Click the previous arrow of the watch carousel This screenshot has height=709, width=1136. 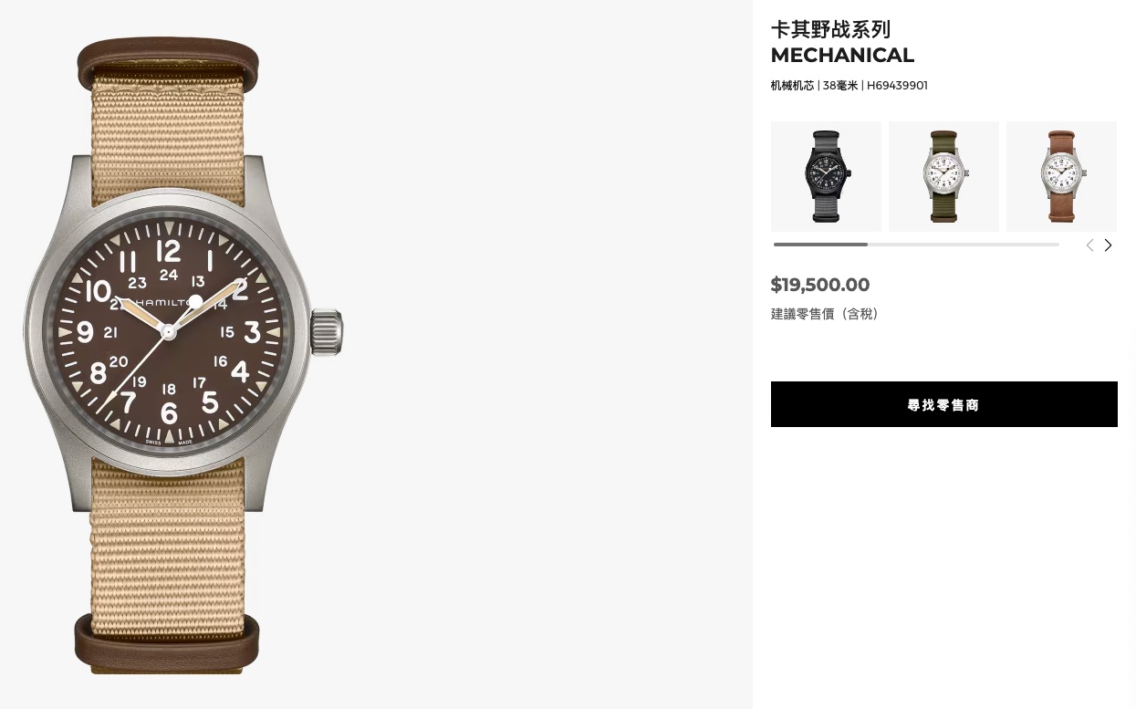point(1089,245)
